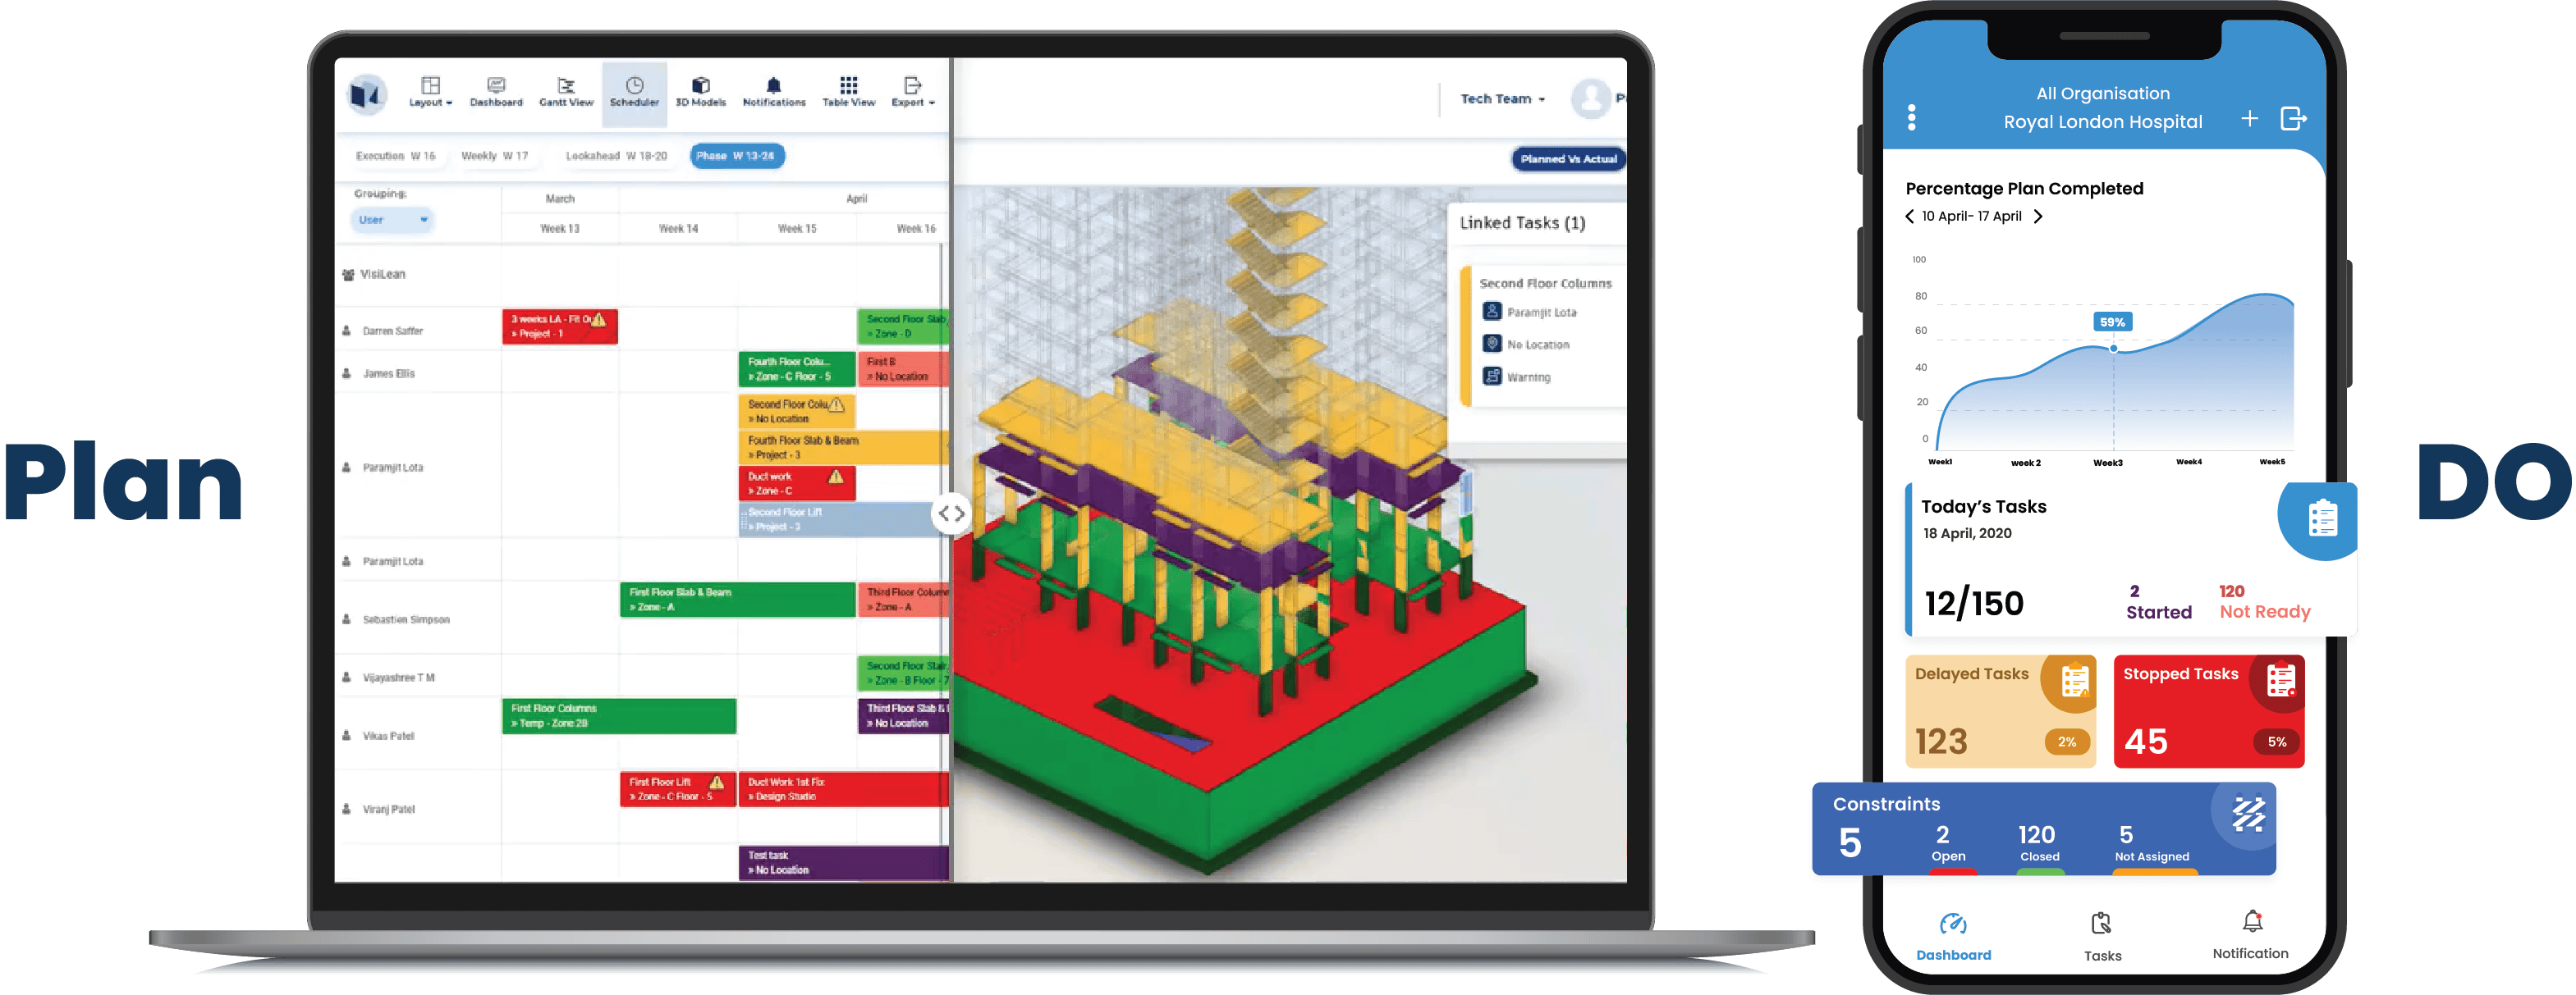
Task: Tap the plus add icon on phone
Action: (2249, 119)
